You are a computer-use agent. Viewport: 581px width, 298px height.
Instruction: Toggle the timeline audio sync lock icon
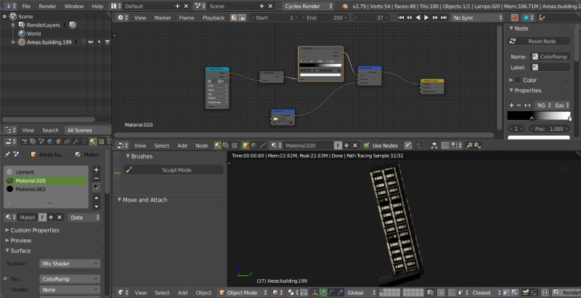click(243, 17)
